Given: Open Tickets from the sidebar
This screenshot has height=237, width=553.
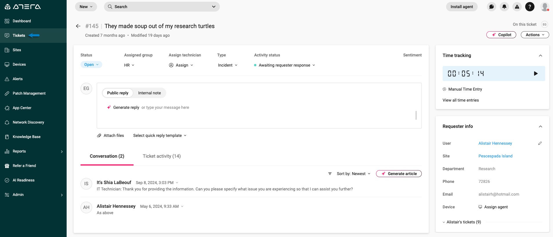Looking at the screenshot, I should (19, 36).
